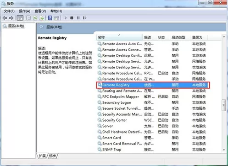Viewport: 228px width, 166px height.
Task: Select the Security Center service name
Action: pos(115,120)
